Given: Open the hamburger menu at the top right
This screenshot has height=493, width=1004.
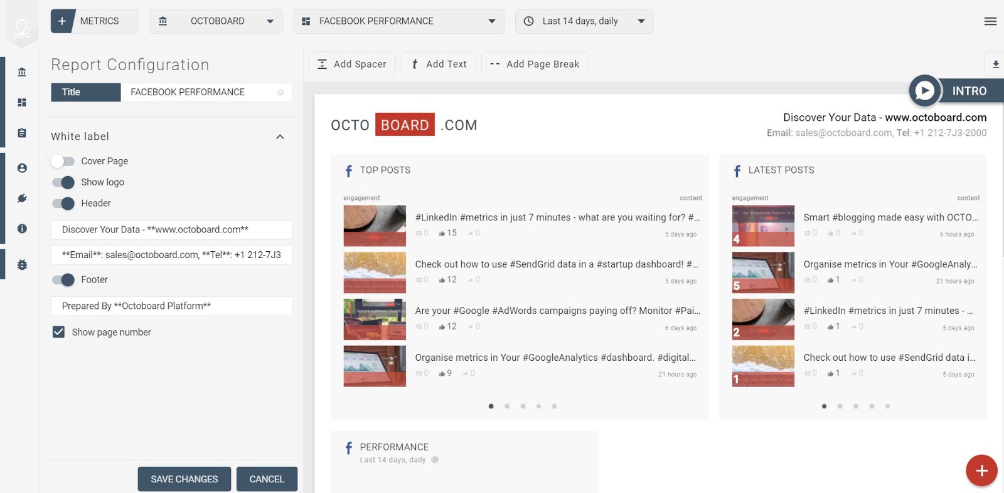Looking at the screenshot, I should pos(990,21).
